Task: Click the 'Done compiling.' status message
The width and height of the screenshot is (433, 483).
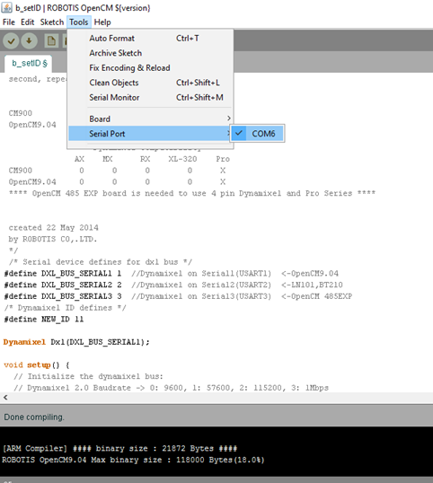Action: [x=34, y=417]
